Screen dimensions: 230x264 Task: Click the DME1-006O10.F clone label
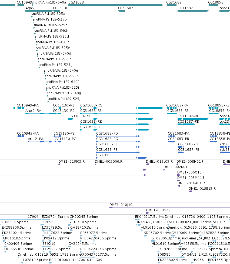pyautogui.click(x=191, y=172)
